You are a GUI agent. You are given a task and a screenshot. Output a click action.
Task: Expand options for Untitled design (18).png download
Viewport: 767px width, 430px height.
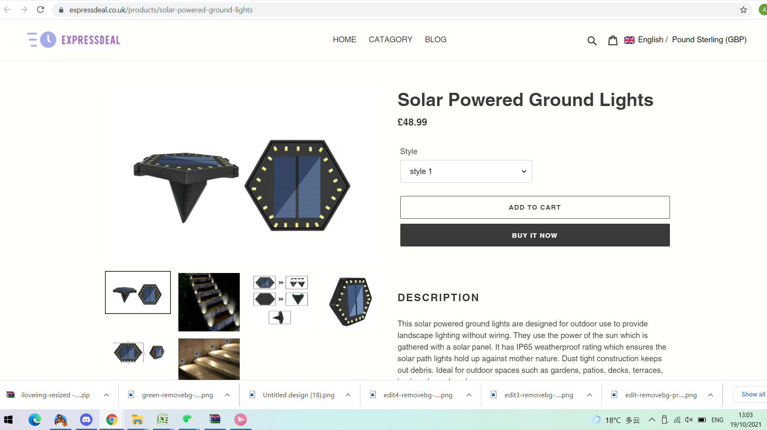pos(348,395)
